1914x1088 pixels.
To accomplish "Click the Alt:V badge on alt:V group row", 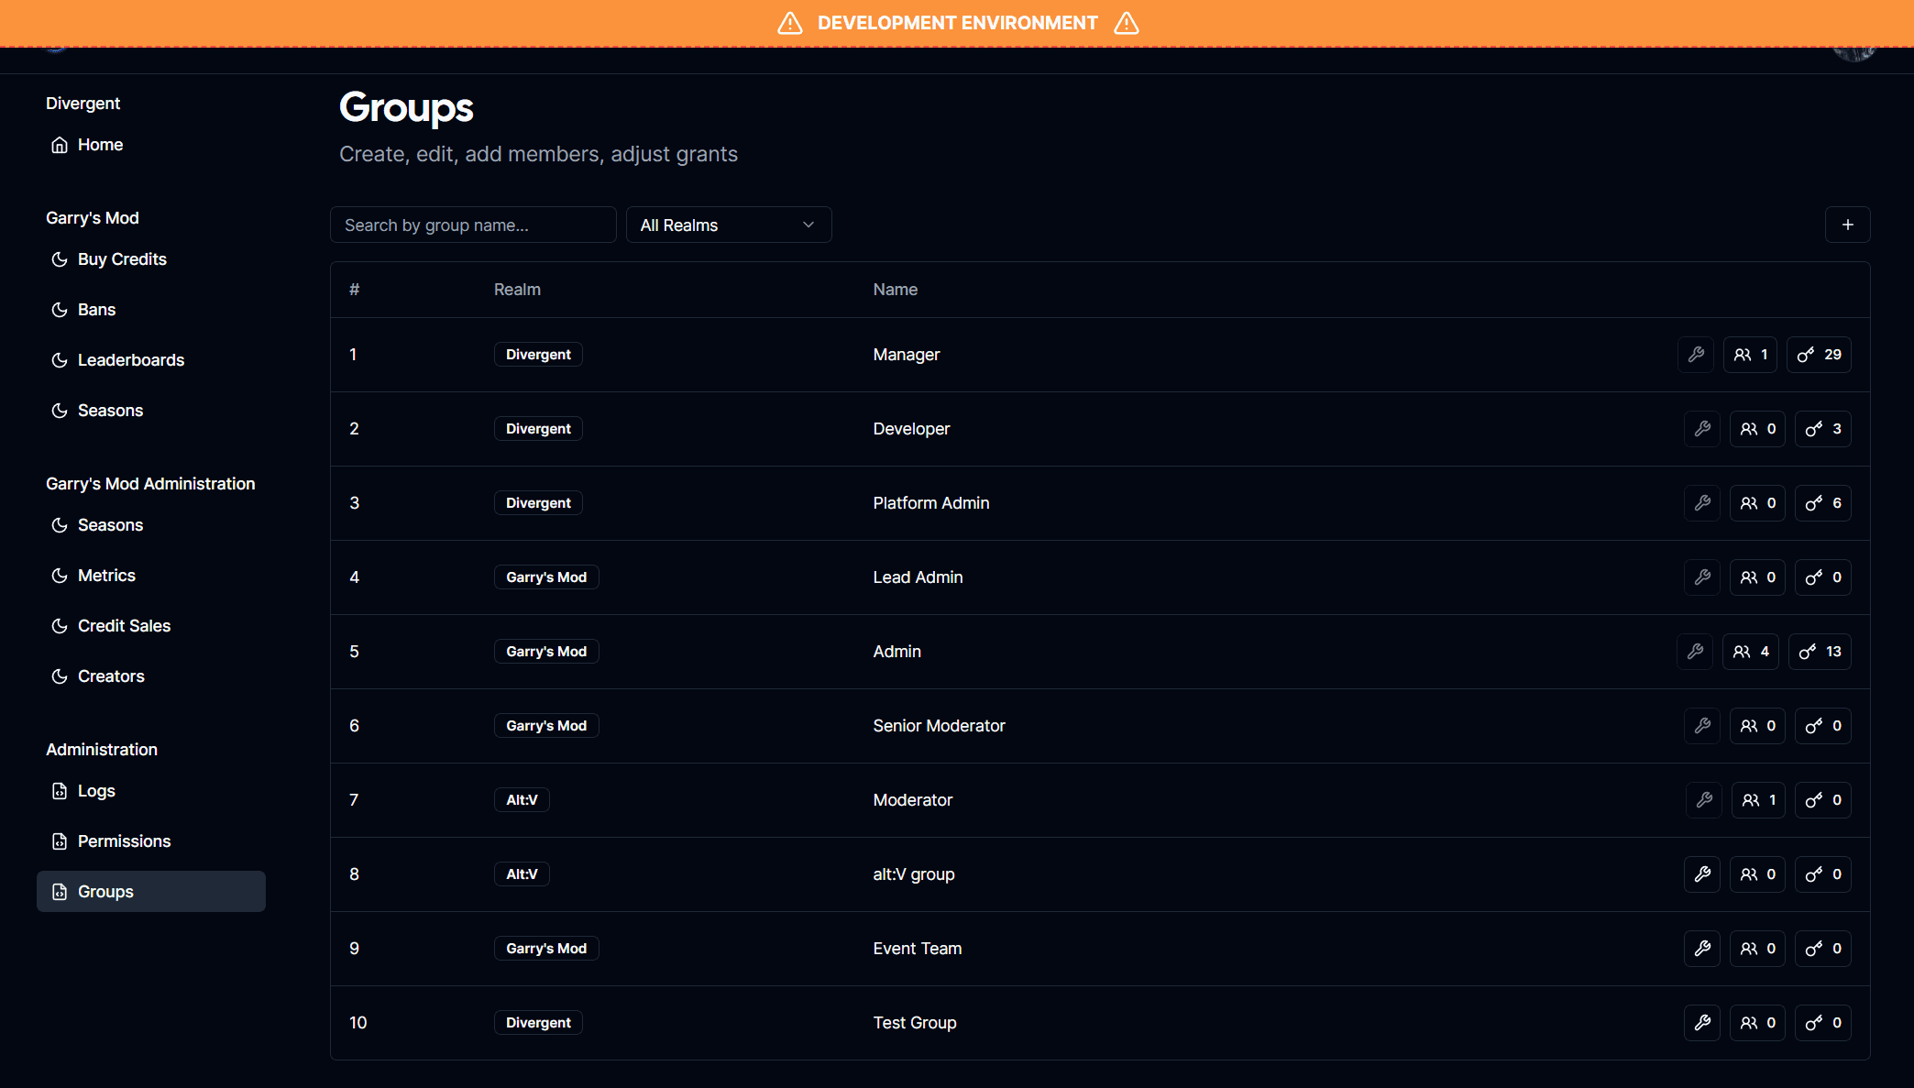I will 521,874.
